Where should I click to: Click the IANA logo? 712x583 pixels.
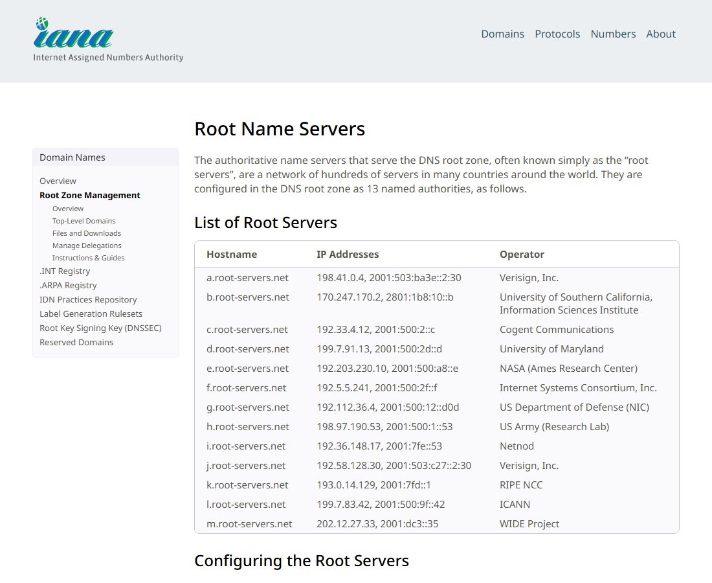click(108, 40)
